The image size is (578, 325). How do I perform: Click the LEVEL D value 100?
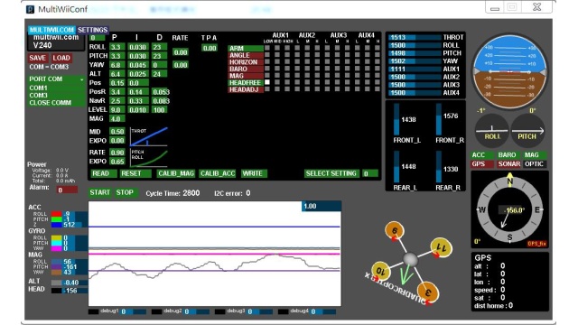[159, 110]
